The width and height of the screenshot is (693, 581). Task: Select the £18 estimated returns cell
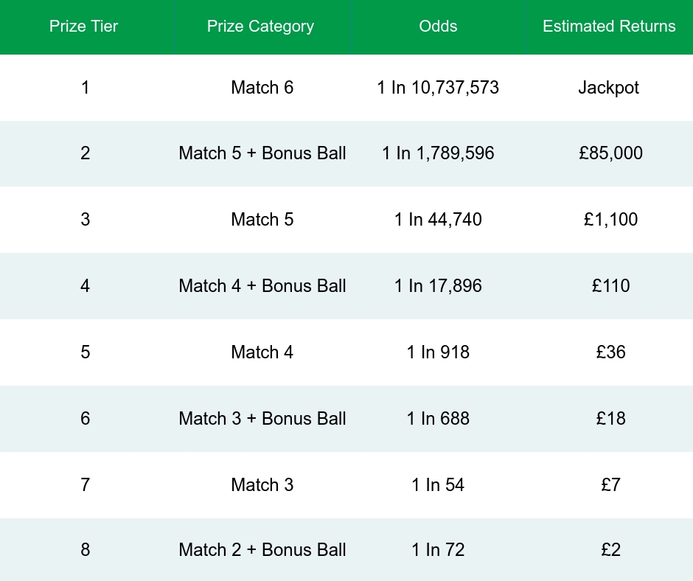[610, 419]
